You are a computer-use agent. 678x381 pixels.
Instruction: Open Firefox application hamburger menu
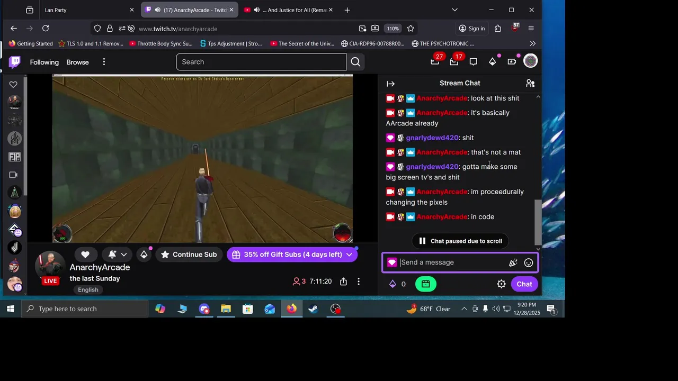pyautogui.click(x=531, y=29)
